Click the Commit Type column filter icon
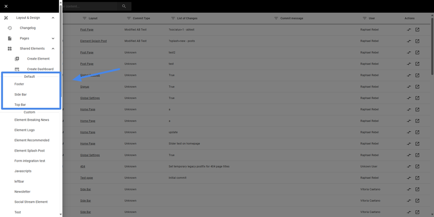 point(129,18)
